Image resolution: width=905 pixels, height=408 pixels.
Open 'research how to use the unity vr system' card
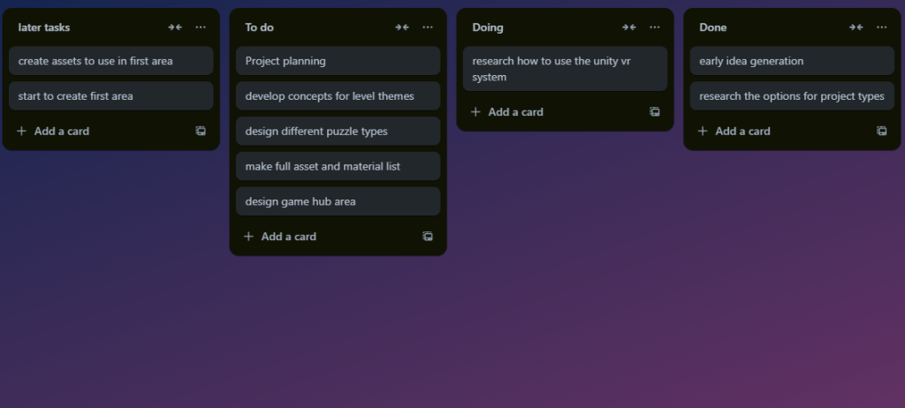click(x=565, y=69)
